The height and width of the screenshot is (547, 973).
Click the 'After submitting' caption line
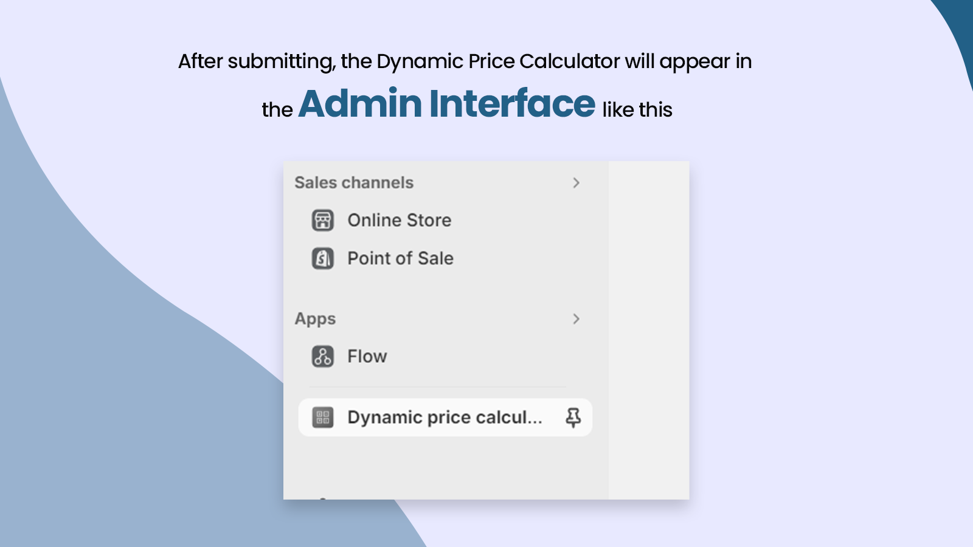click(465, 61)
